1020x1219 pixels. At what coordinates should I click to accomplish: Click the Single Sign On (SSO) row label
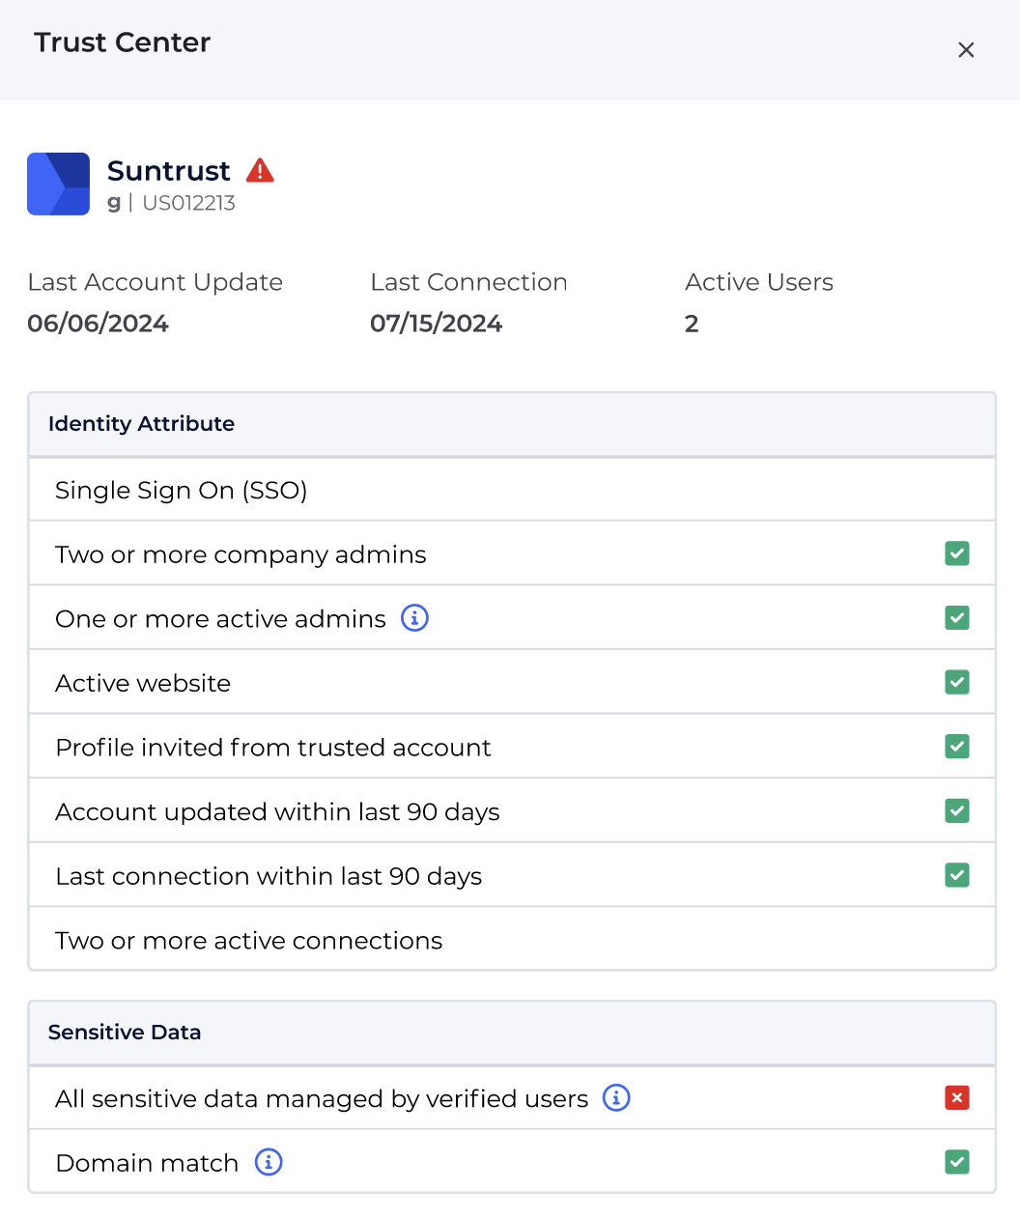[182, 491]
